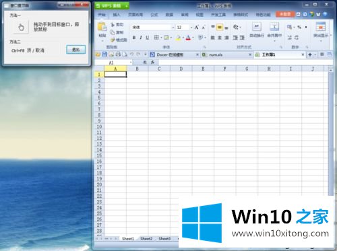The width and height of the screenshot is (337, 251).
Task: Expand the border style dropdown arrow
Action: 161,38
